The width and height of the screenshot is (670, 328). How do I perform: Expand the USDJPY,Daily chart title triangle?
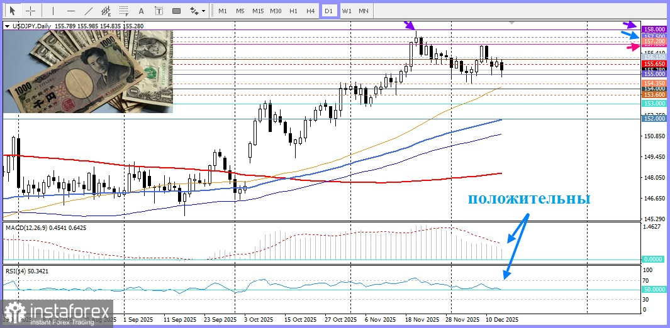point(7,26)
